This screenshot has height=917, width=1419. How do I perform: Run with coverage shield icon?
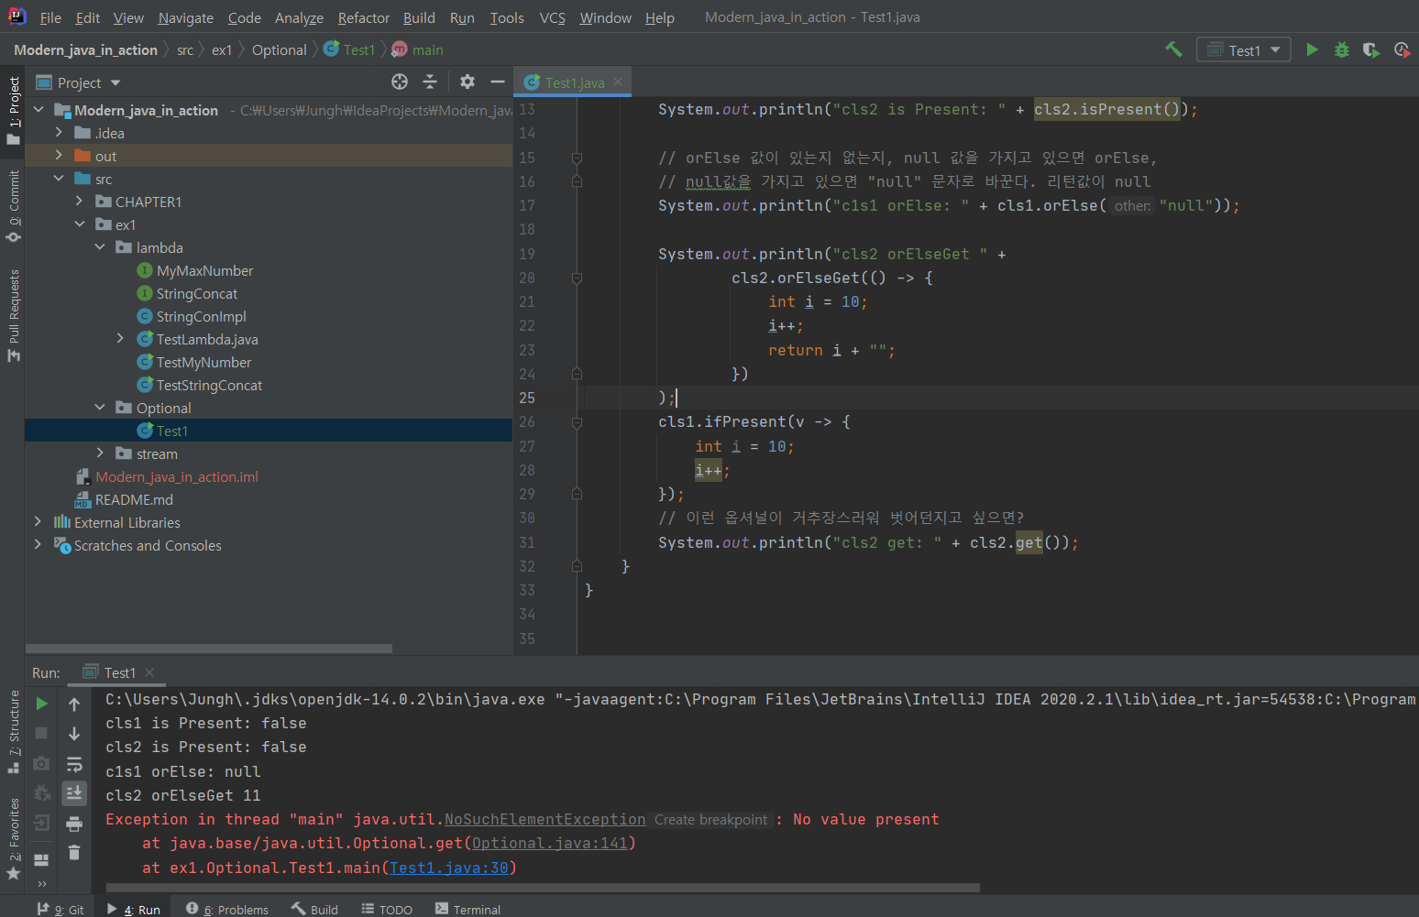click(1371, 49)
